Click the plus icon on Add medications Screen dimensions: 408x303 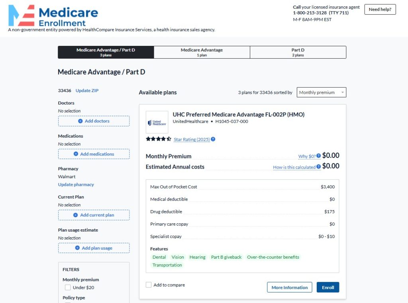pyautogui.click(x=76, y=154)
